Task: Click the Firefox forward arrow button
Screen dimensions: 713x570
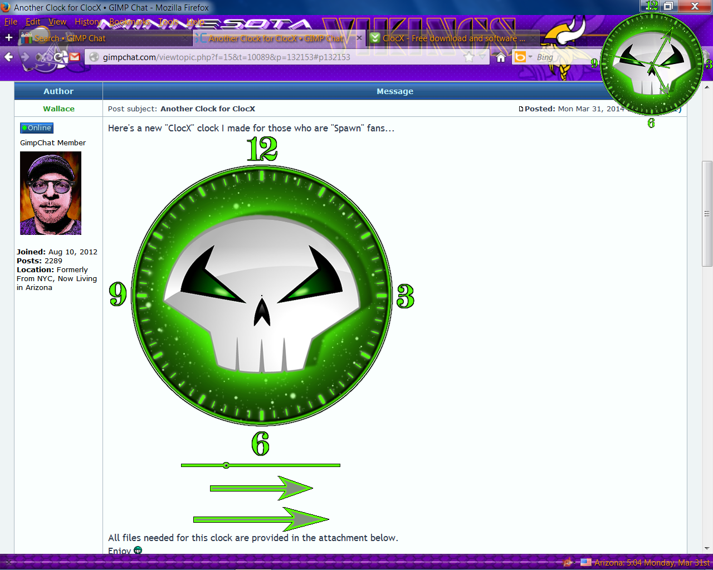Action: tap(25, 57)
